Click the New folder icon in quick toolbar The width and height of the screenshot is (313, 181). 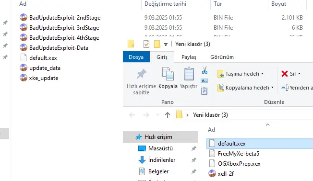pyautogui.click(x=157, y=44)
